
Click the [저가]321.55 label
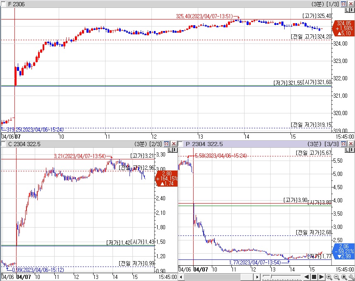pos(288,83)
